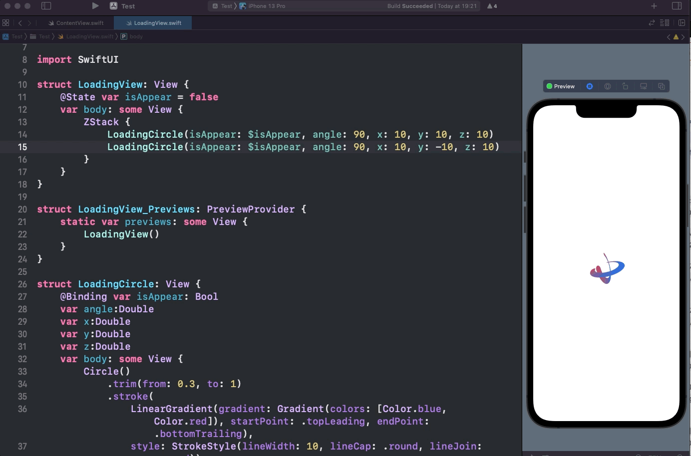Jump to previous issue arrow
Image resolution: width=691 pixels, height=456 pixels.
click(x=669, y=37)
